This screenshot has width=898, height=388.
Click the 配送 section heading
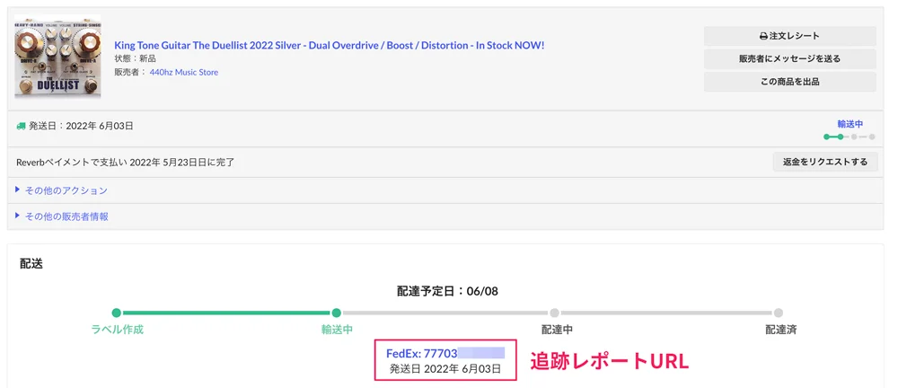31,264
